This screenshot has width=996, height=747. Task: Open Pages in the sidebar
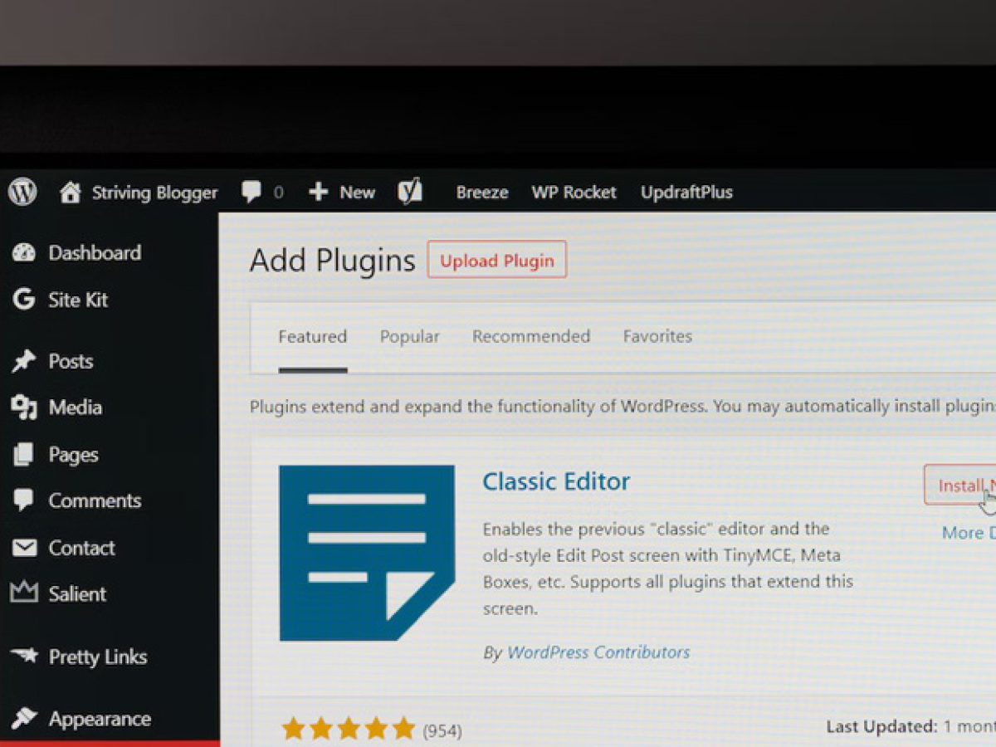point(73,455)
